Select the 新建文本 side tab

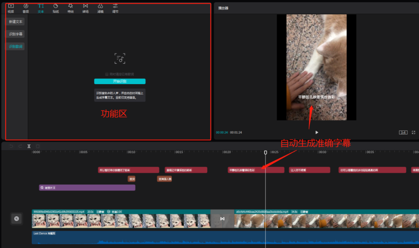(x=16, y=22)
